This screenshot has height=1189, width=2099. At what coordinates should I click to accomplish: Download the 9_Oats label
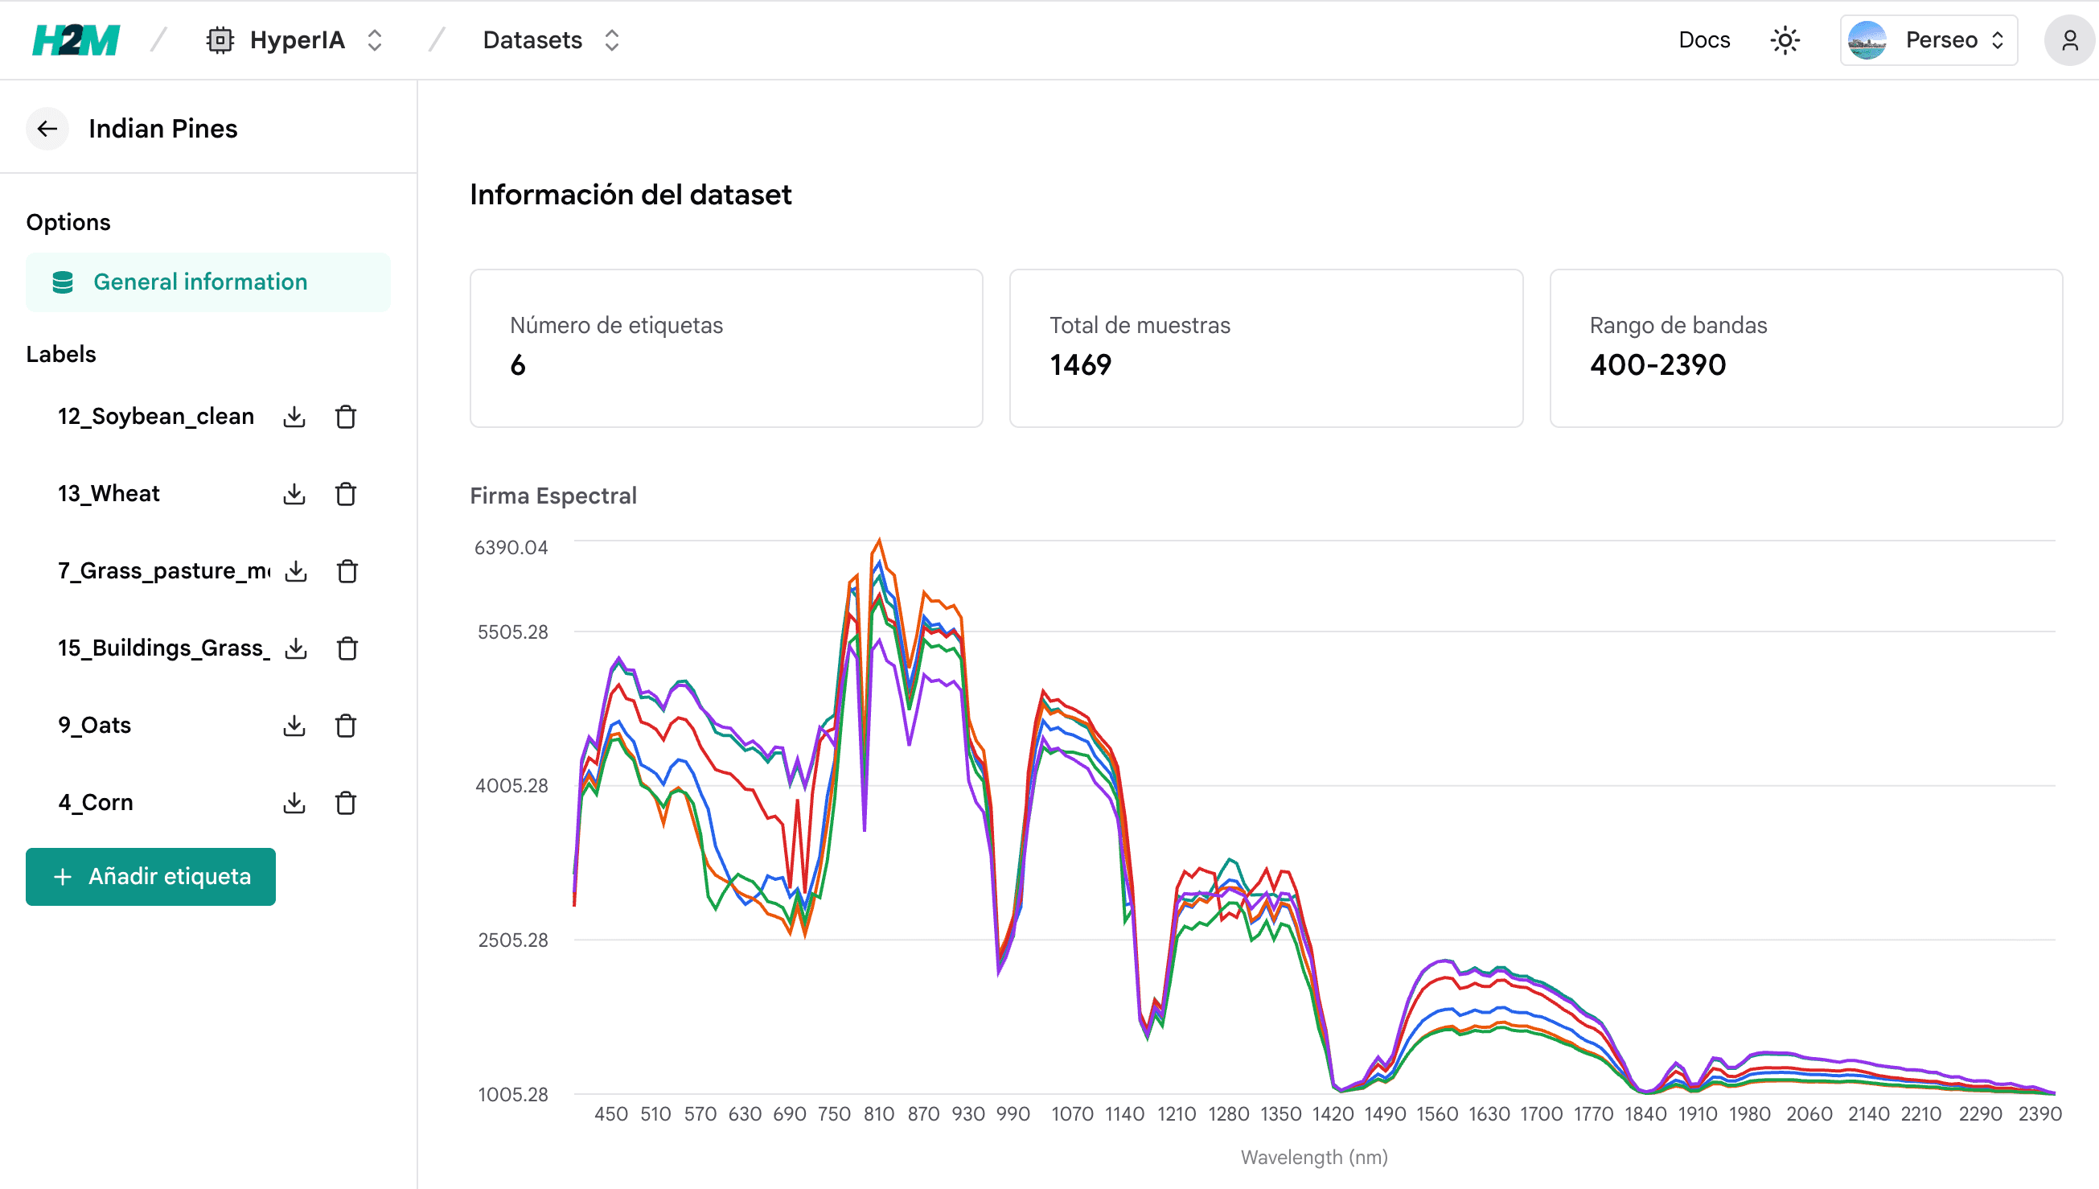pyautogui.click(x=294, y=725)
